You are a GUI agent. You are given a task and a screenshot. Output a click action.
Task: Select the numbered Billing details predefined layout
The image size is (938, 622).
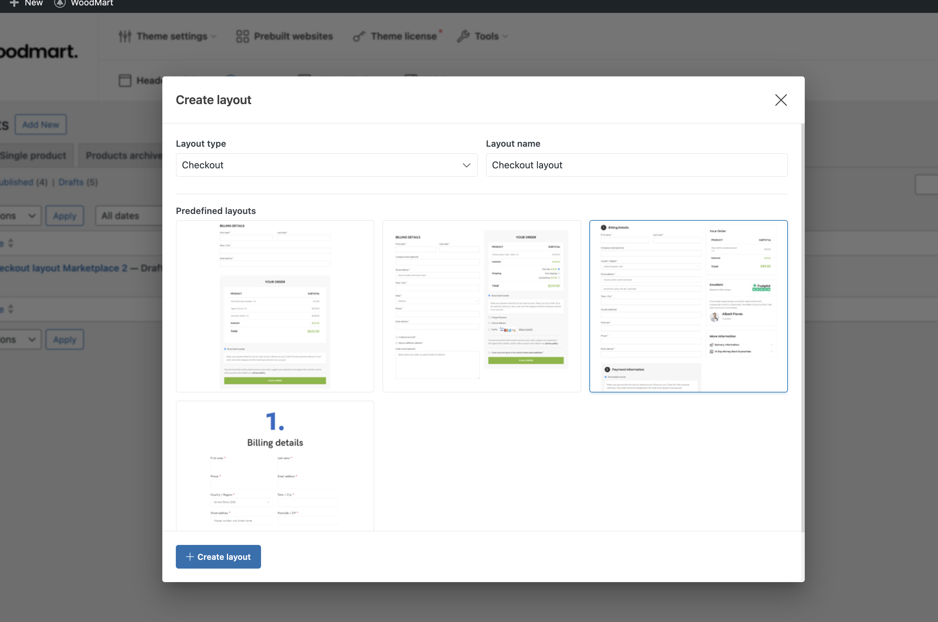[x=275, y=466]
